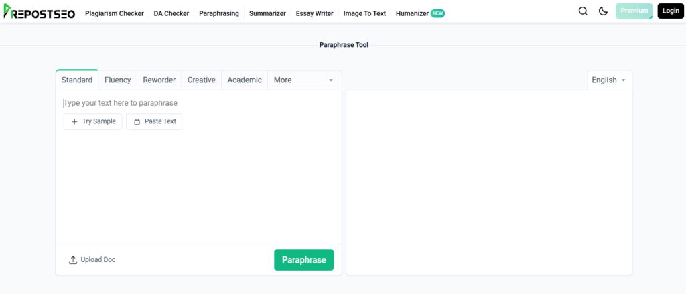
Task: Open the English language dropdown
Action: click(609, 80)
